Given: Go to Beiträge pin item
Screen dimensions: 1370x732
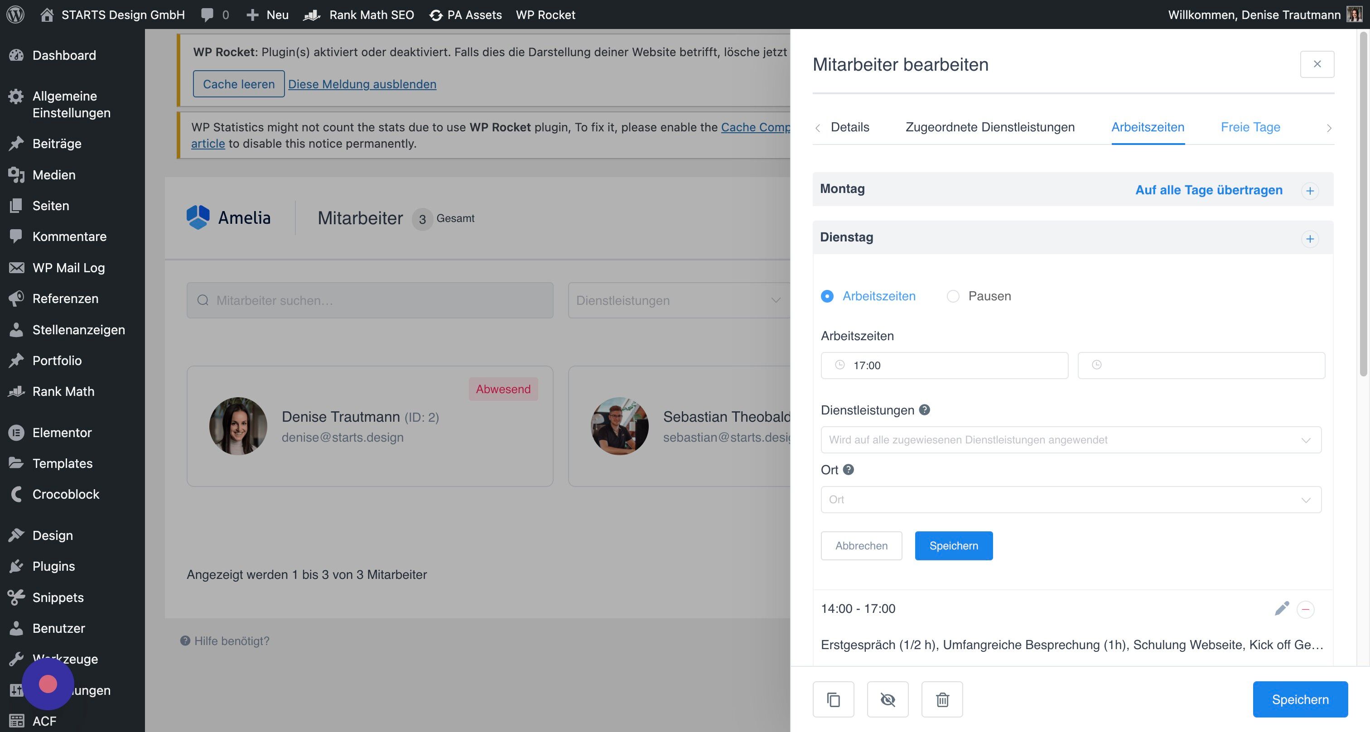Looking at the screenshot, I should coord(57,144).
